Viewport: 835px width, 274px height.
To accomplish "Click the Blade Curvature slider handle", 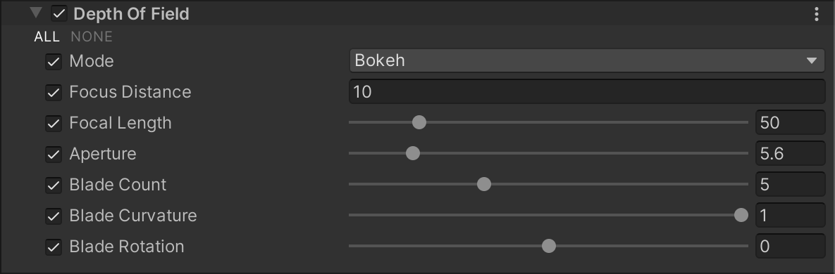I will click(741, 215).
